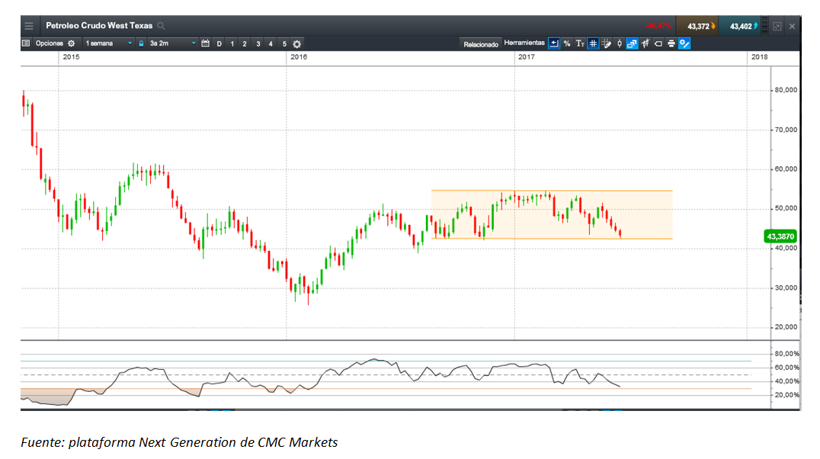
Task: Click the buy price 43,402 button
Action: [740, 26]
